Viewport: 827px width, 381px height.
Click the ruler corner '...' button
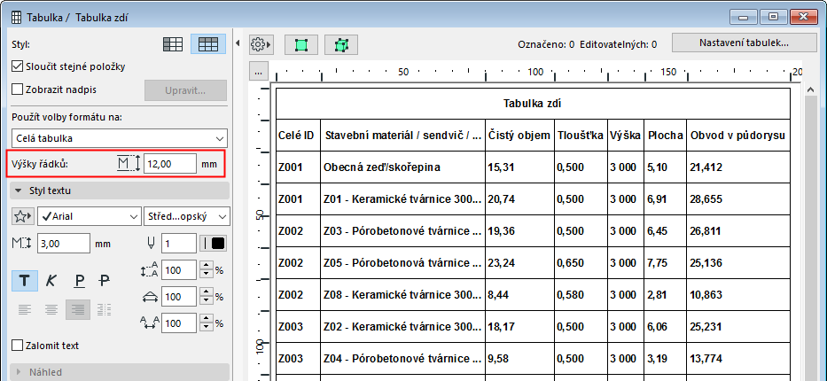tap(259, 72)
